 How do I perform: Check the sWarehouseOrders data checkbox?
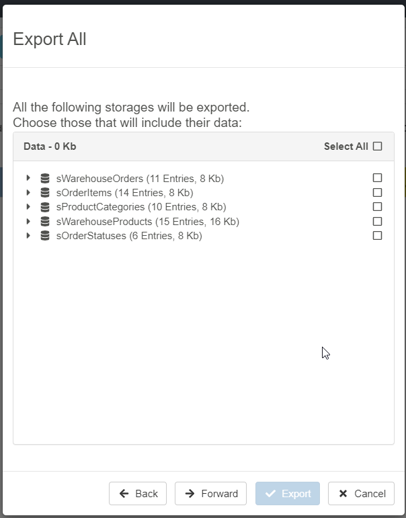click(x=378, y=178)
